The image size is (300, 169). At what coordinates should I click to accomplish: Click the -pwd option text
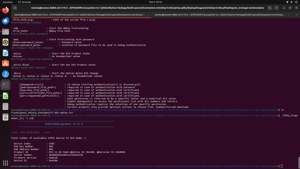pos(15,39)
